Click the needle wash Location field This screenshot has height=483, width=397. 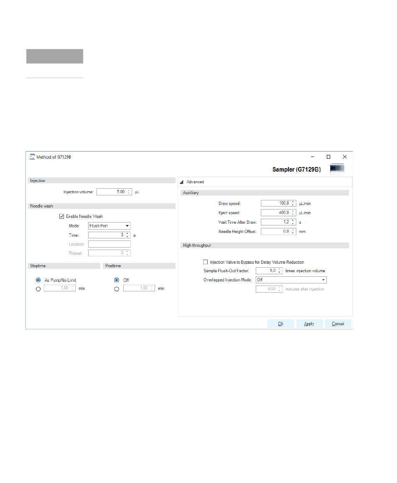pos(109,244)
